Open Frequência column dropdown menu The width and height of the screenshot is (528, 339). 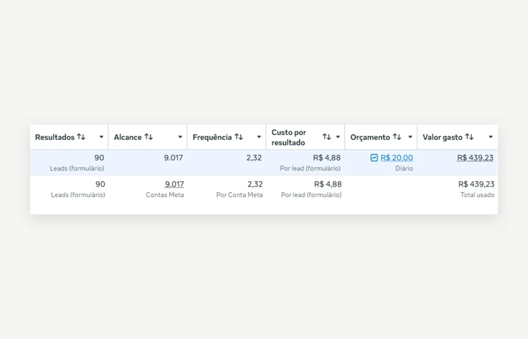click(x=259, y=137)
